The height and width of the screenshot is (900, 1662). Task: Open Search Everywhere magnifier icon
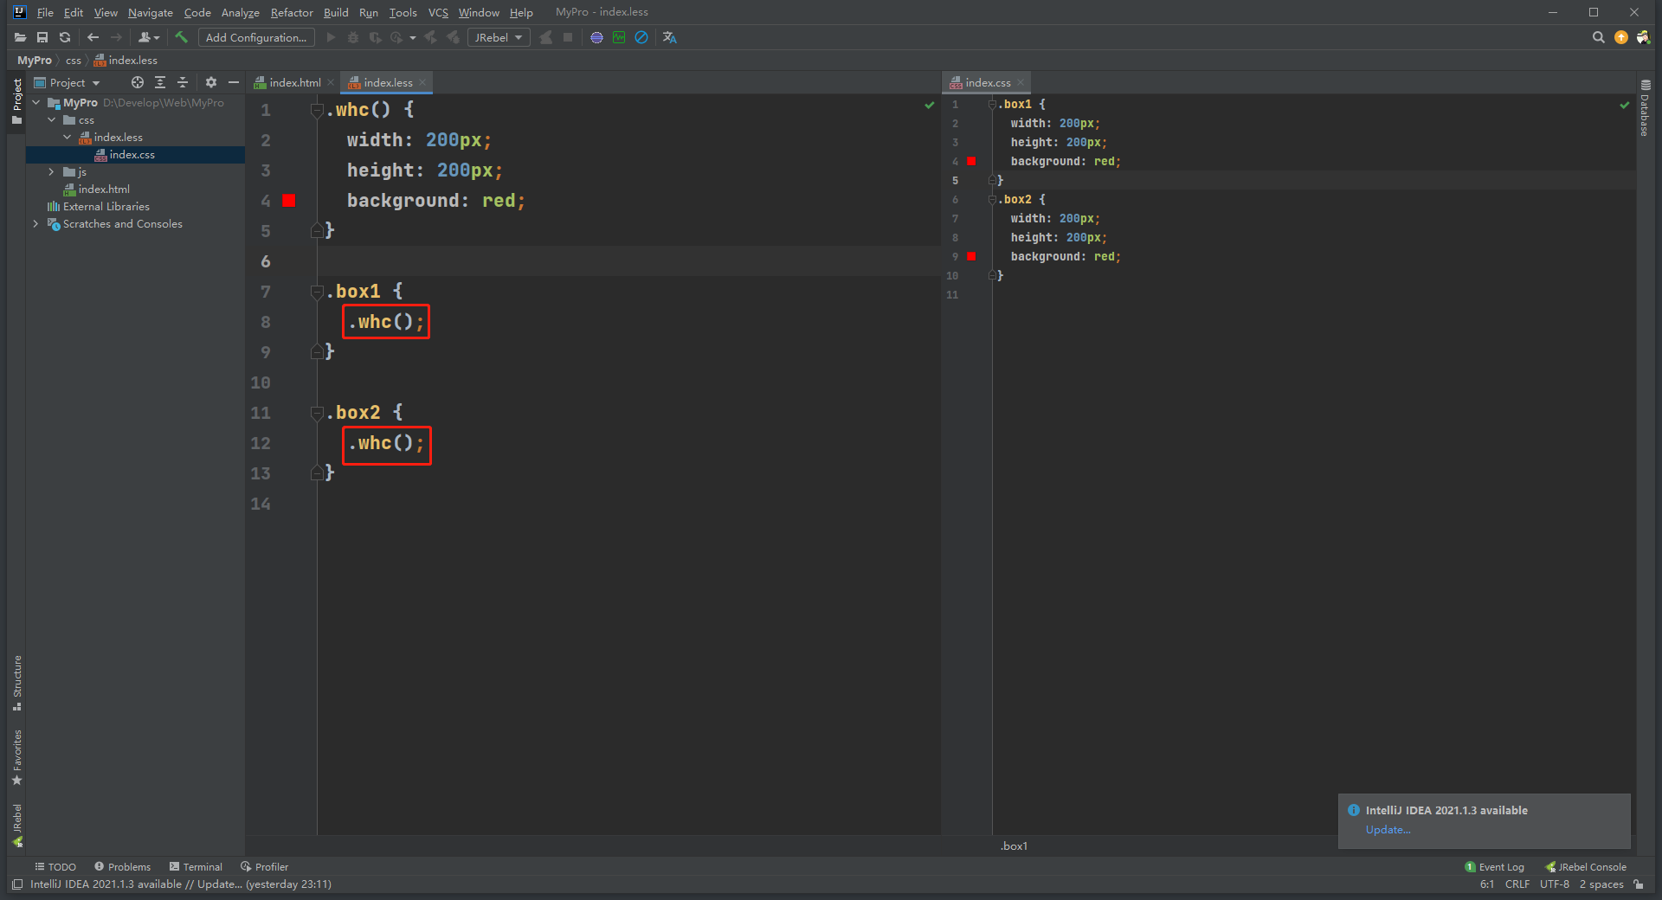[x=1598, y=37]
